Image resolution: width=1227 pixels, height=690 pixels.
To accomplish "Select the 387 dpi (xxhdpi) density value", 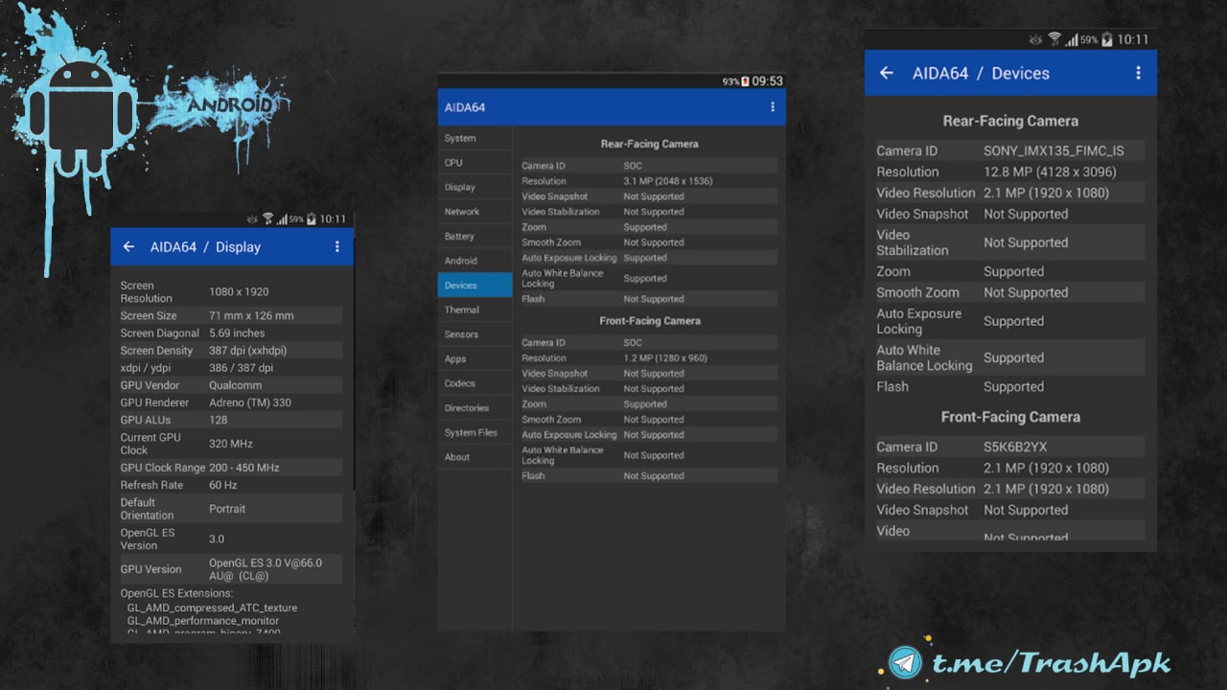I will click(247, 351).
